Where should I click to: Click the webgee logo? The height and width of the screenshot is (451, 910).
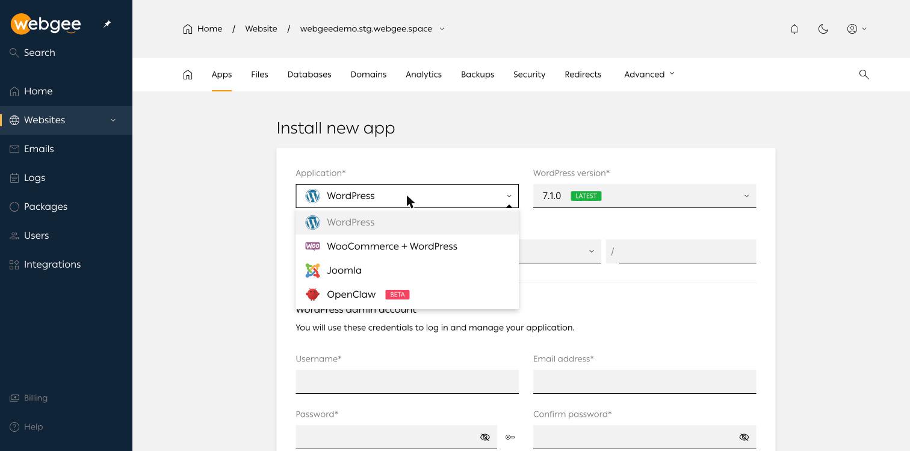(x=46, y=24)
